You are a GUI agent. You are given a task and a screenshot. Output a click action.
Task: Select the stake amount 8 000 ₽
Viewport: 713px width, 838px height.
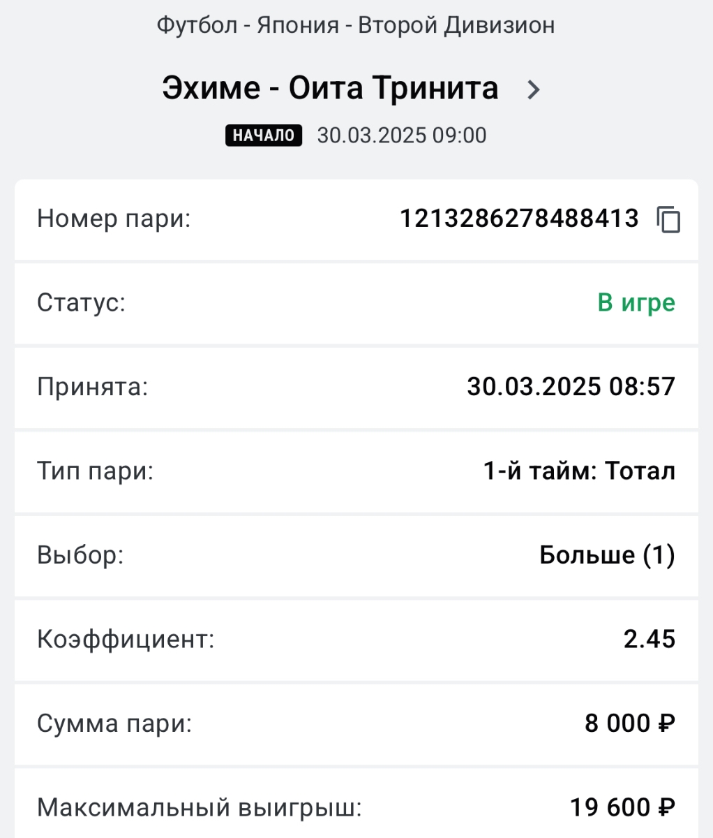pos(630,723)
